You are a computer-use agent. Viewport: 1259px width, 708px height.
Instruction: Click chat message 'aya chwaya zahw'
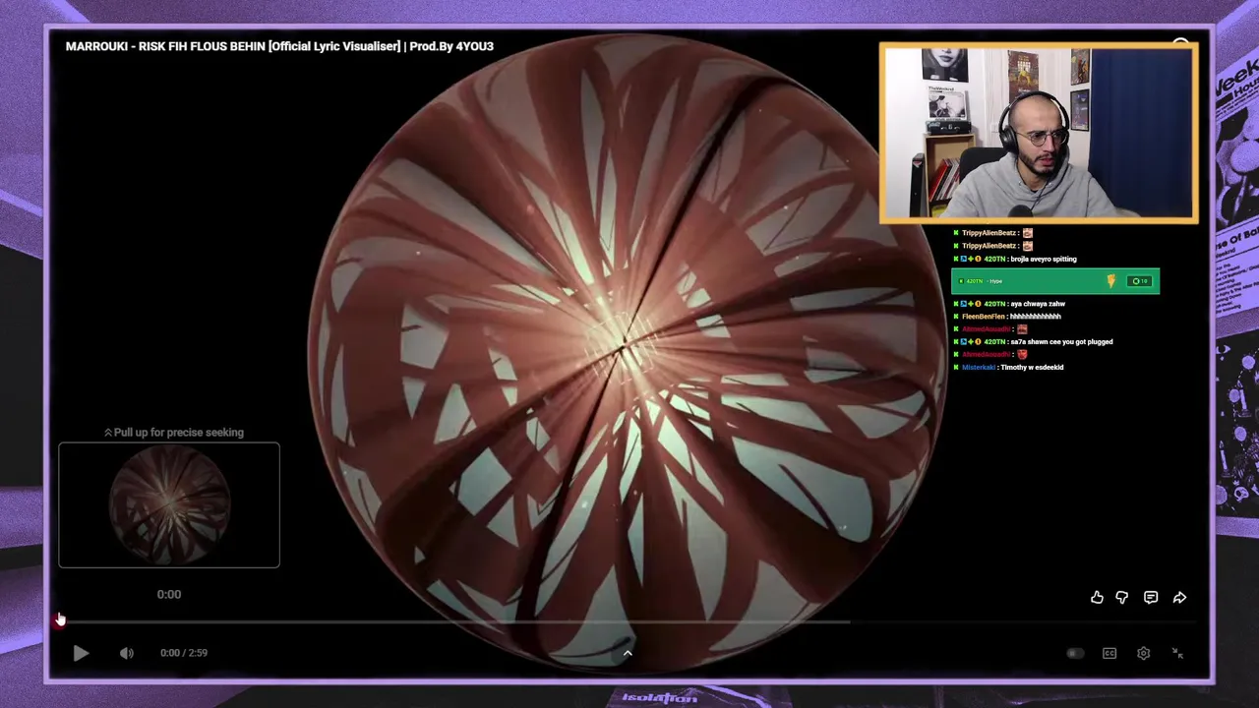pos(1038,304)
